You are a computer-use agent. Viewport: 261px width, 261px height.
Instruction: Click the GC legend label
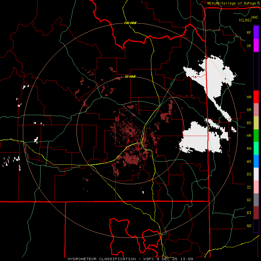click(x=249, y=200)
